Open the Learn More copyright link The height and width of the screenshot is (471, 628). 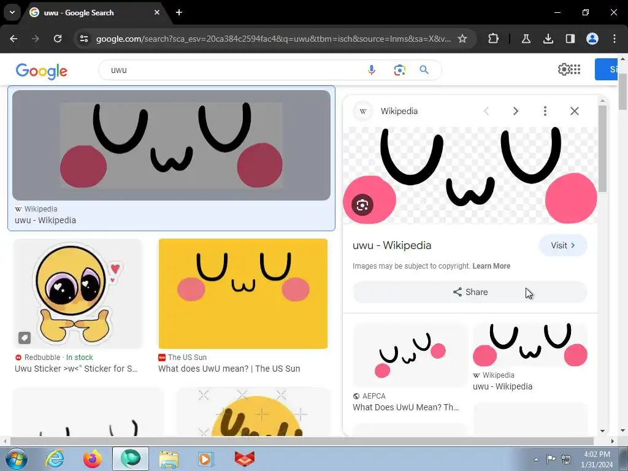(491, 266)
